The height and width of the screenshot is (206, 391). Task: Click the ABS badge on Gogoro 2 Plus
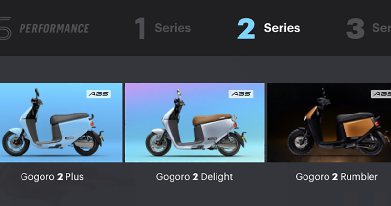99,94
